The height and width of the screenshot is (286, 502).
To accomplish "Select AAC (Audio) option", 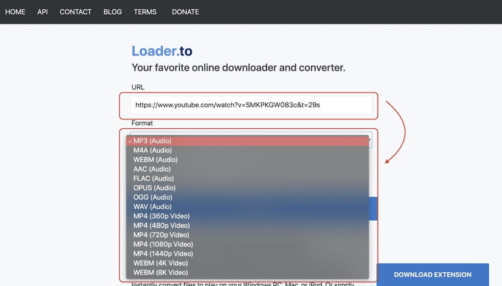I will point(248,169).
